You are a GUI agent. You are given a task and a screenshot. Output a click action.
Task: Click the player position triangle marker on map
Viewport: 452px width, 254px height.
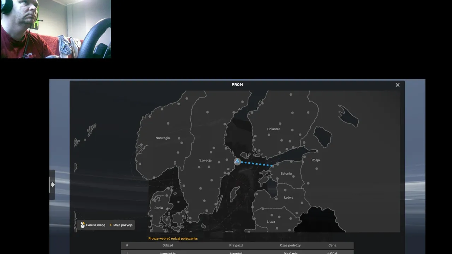tap(237, 161)
